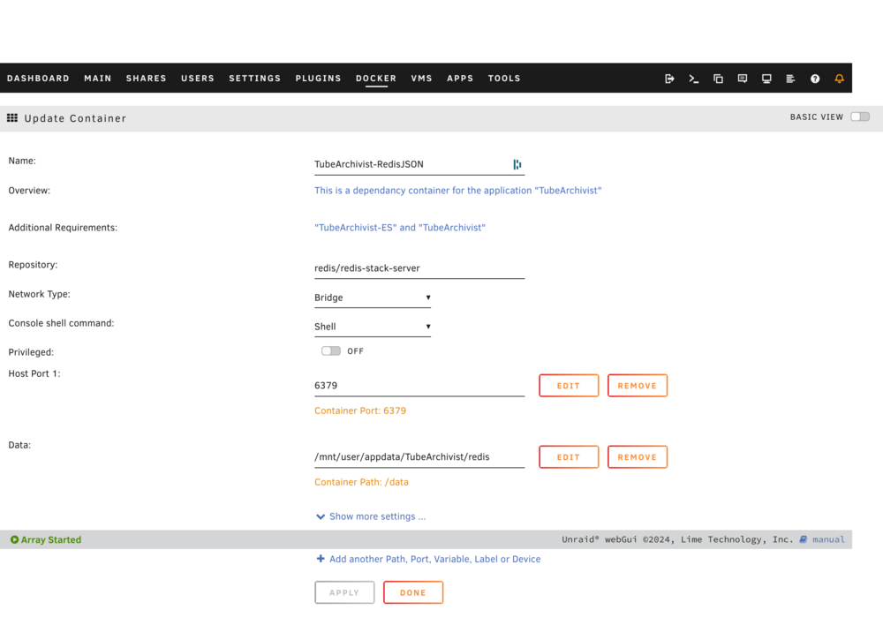Click Remove for the Data path
Screen dimensions: 883x640
[x=638, y=457]
